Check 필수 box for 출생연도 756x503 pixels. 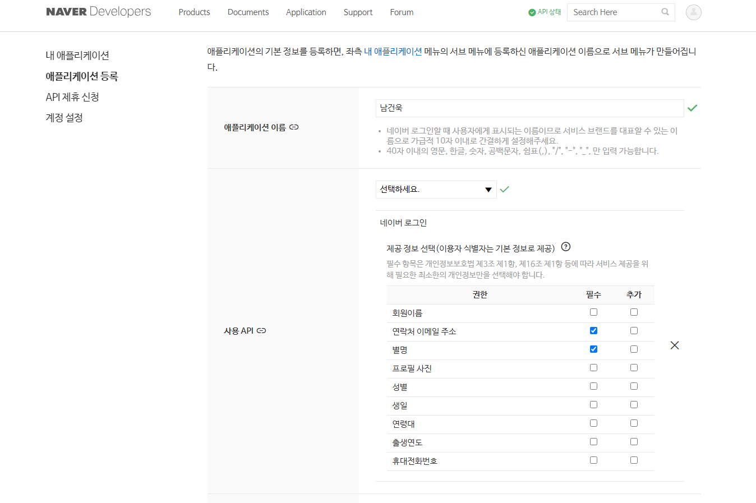[593, 442]
